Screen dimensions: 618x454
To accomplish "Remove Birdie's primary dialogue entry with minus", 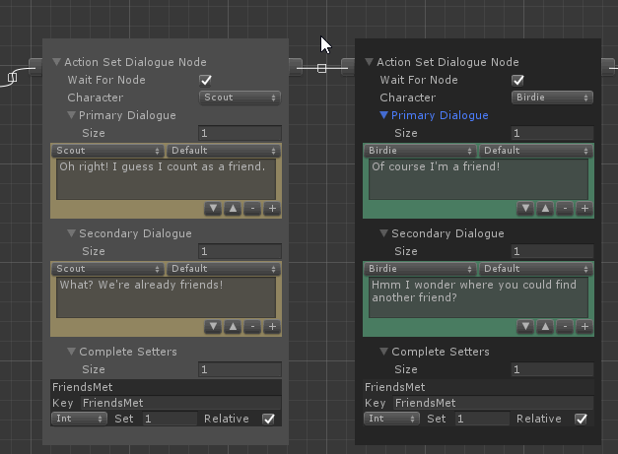I will (x=565, y=209).
